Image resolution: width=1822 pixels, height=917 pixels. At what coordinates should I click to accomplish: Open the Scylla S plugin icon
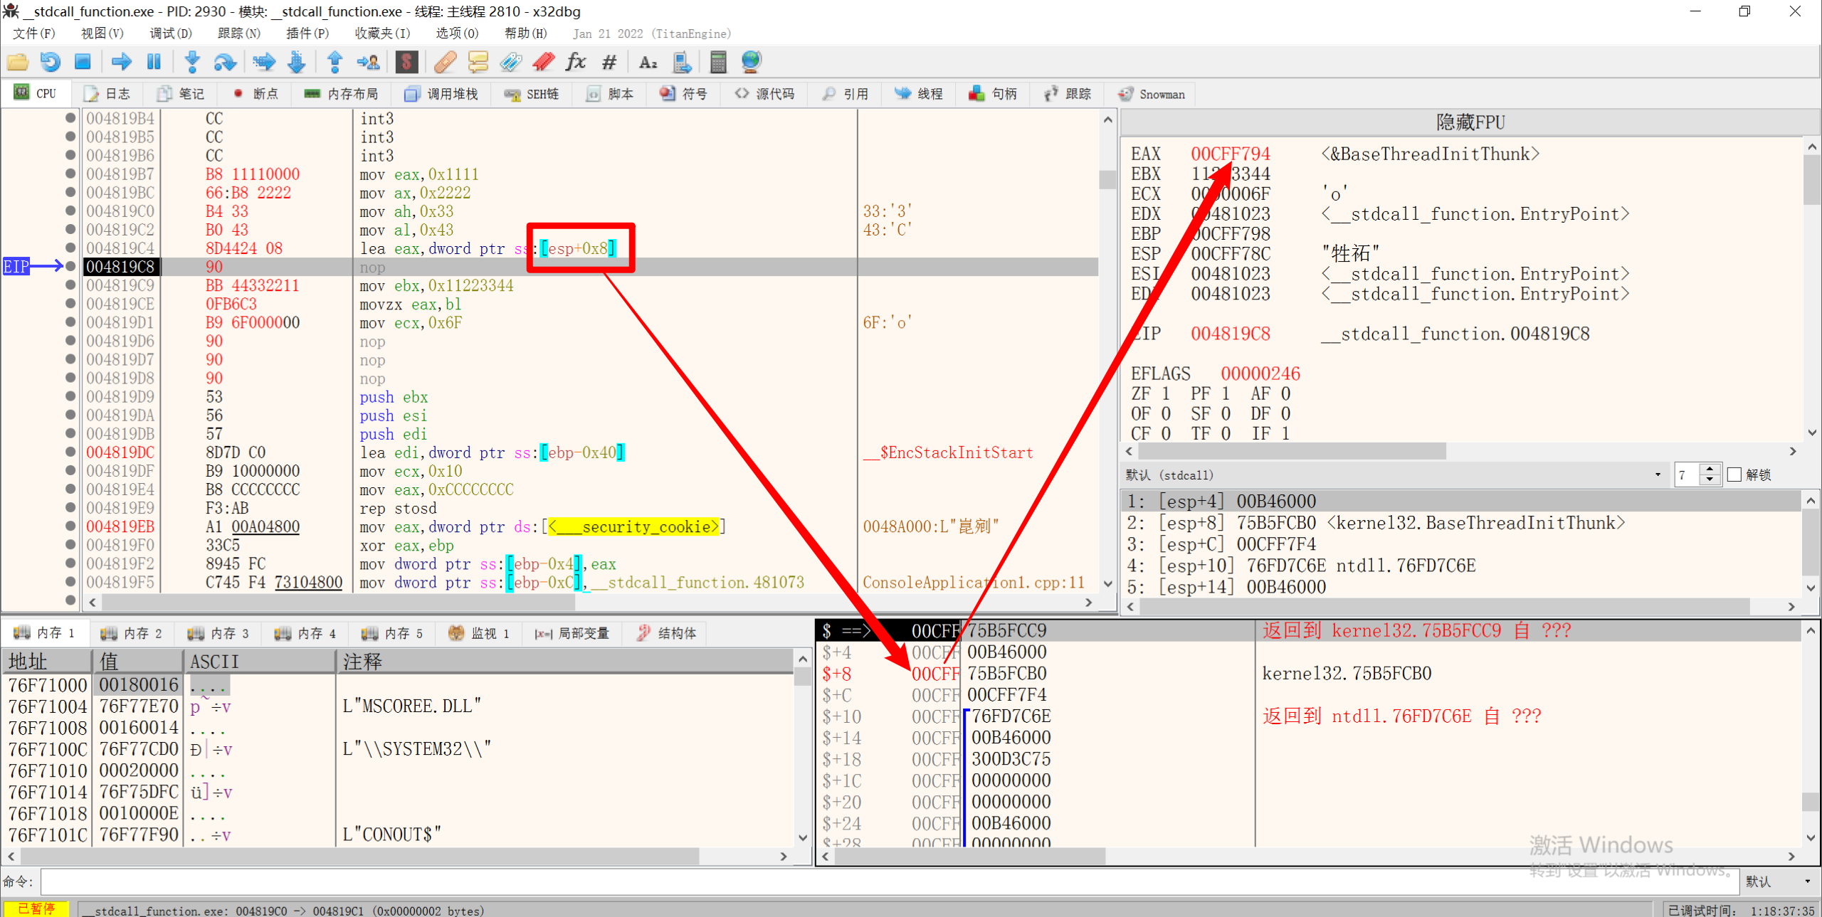coord(406,63)
